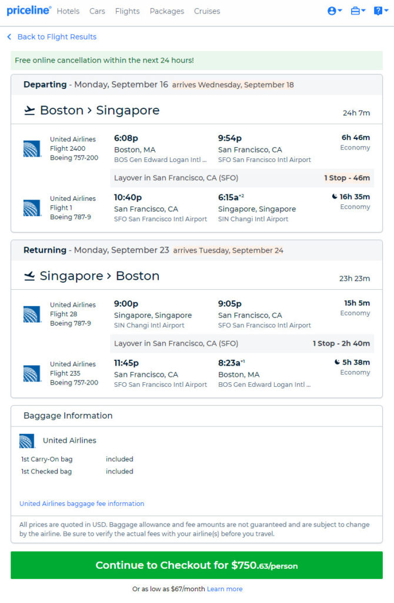Viewport: 394px width, 603px height.
Task: Click United logo in Baggage Information
Action: (x=27, y=440)
